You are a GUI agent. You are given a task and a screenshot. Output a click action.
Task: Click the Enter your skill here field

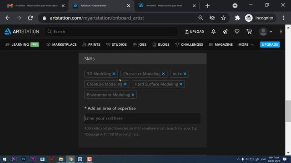[142, 118]
